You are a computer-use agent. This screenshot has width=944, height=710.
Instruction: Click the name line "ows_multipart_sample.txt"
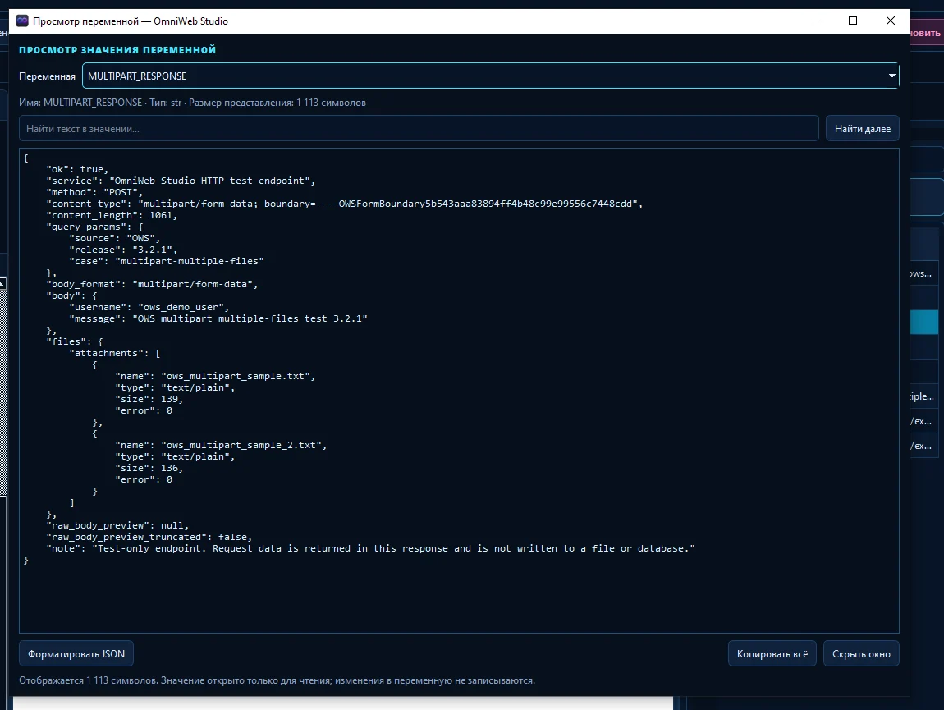[215, 376]
